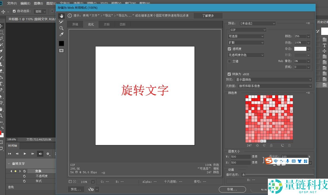Select the Slice Select tool
Screen dimensions: 328x195
click(61, 22)
